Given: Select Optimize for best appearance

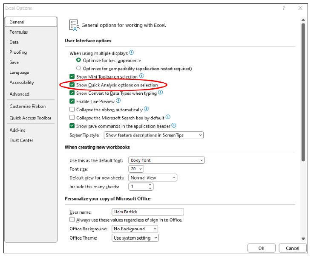Looking at the screenshot, I should [78, 60].
